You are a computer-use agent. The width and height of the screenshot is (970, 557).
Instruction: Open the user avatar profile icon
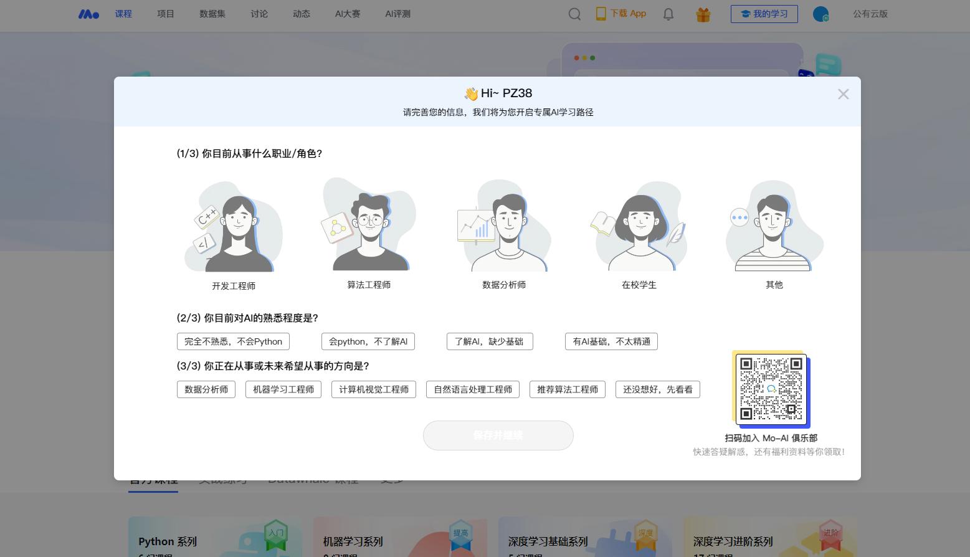click(820, 14)
